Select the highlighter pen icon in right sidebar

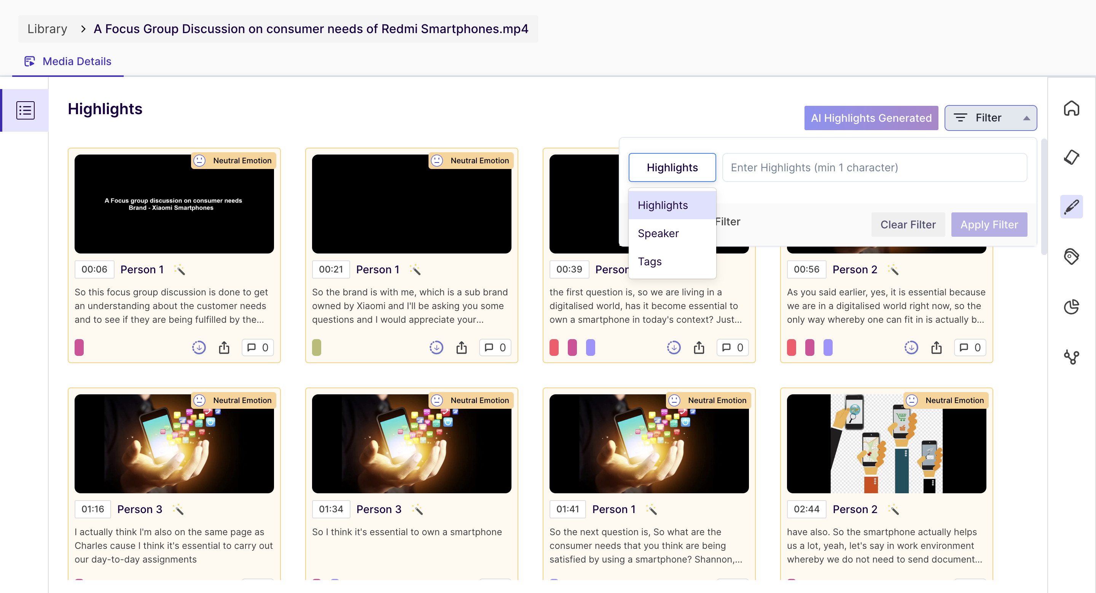pyautogui.click(x=1071, y=207)
